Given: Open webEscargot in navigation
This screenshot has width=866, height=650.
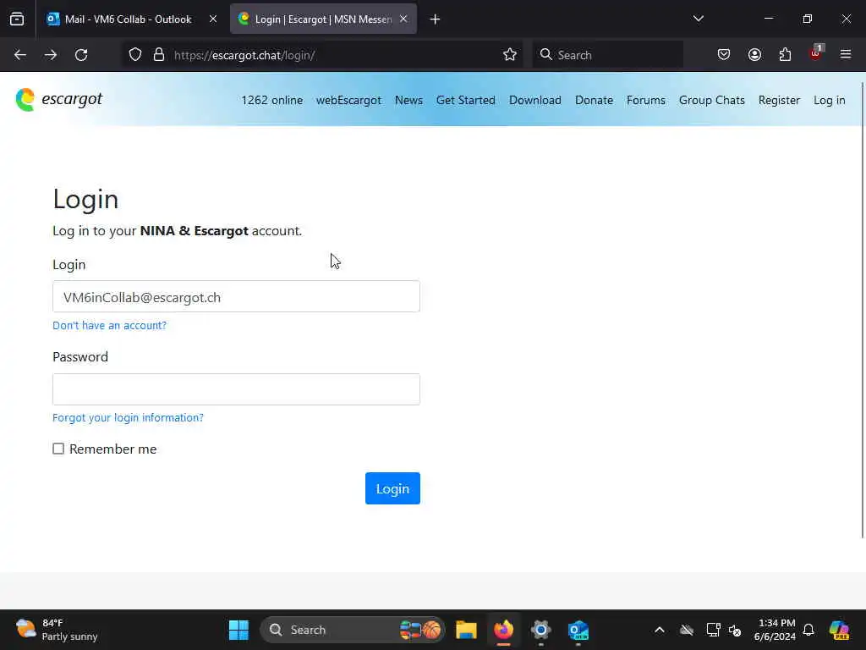Looking at the screenshot, I should [348, 100].
